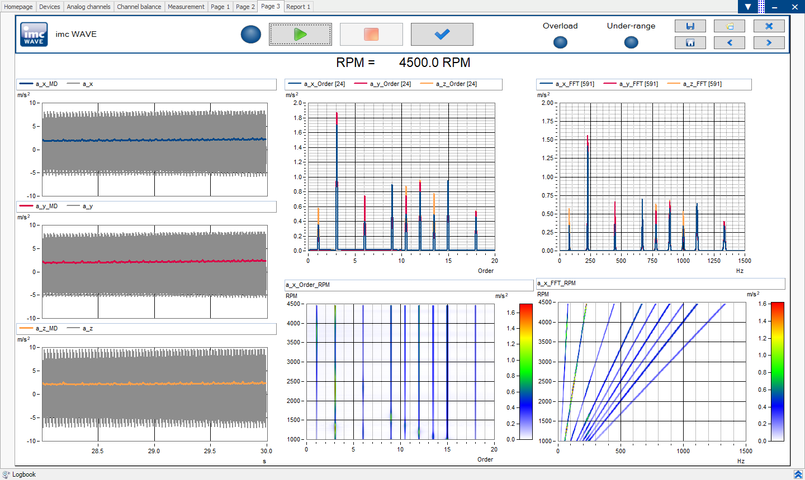The height and width of the screenshot is (480, 805).
Task: Click the imc WAVE logo icon
Action: [x=34, y=35]
